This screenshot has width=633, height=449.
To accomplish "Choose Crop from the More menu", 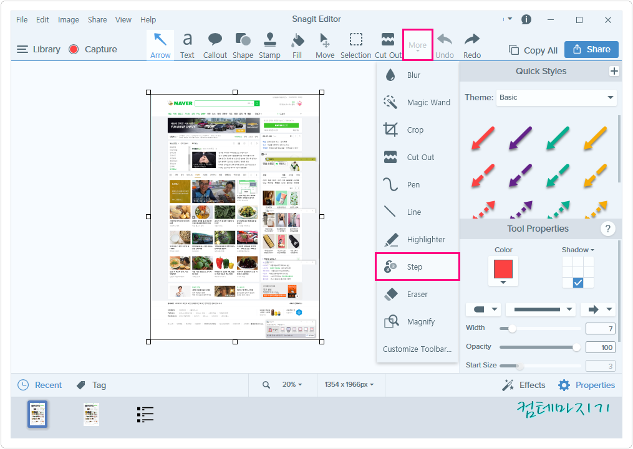I will [417, 130].
